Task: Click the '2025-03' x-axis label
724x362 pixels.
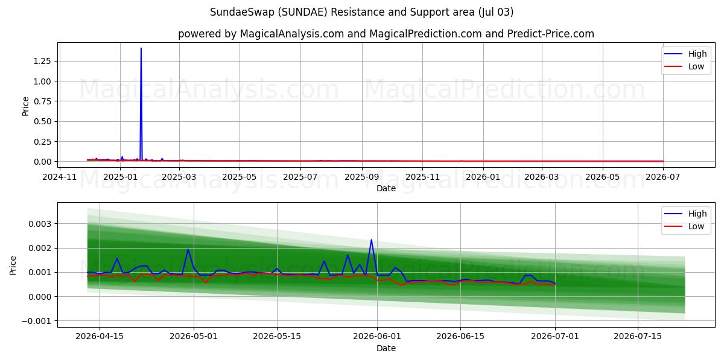Action: pyautogui.click(x=179, y=176)
